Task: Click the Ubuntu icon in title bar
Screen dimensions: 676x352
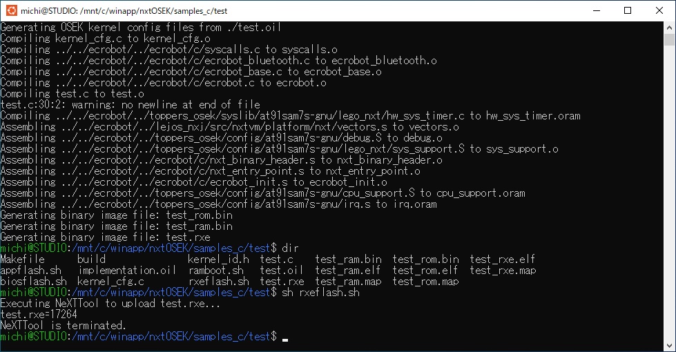Action: point(12,10)
